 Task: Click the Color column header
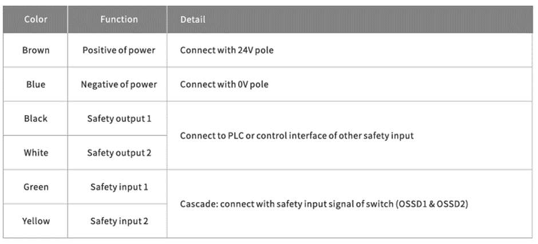(35, 19)
